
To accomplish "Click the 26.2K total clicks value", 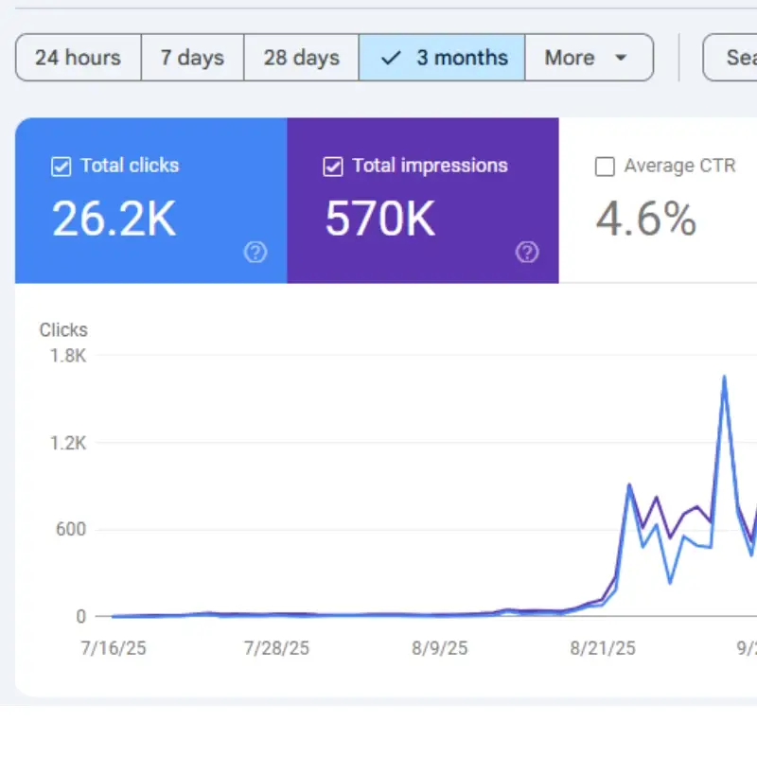I will click(x=114, y=217).
